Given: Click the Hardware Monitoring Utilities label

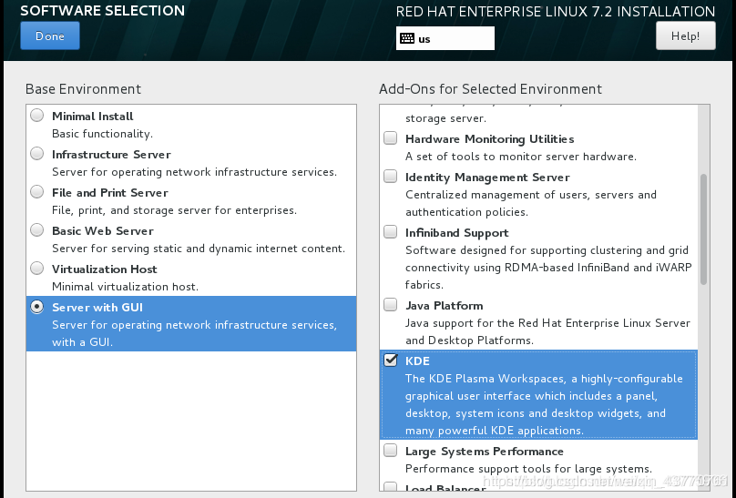Looking at the screenshot, I should [489, 139].
